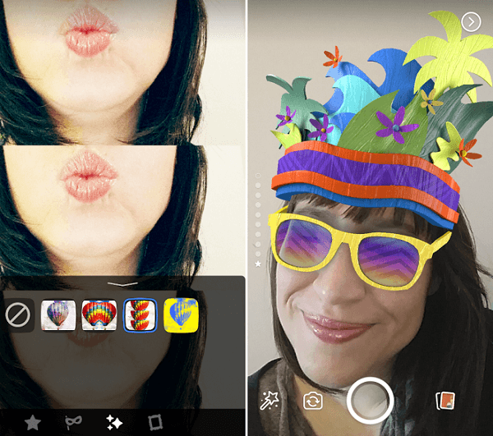Collapse the filter tray with chevron handle
Image resolution: width=493 pixels, height=436 pixels.
pyautogui.click(x=122, y=284)
